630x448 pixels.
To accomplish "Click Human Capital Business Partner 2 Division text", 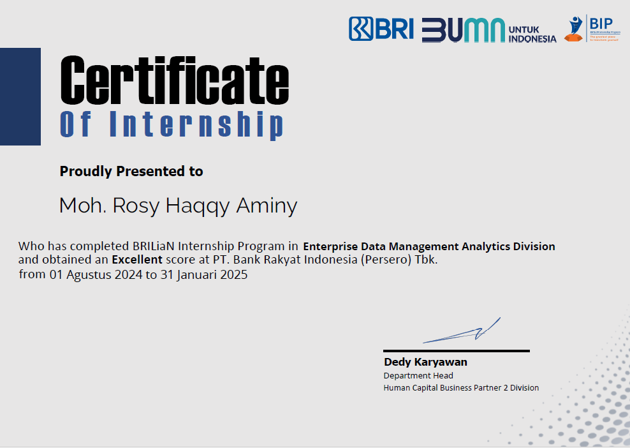I will tap(461, 387).
